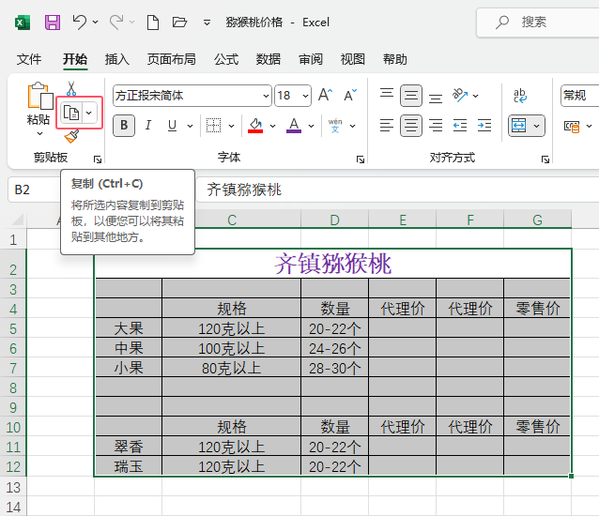This screenshot has width=599, height=516.
Task: Toggle wrap text
Action: [520, 96]
